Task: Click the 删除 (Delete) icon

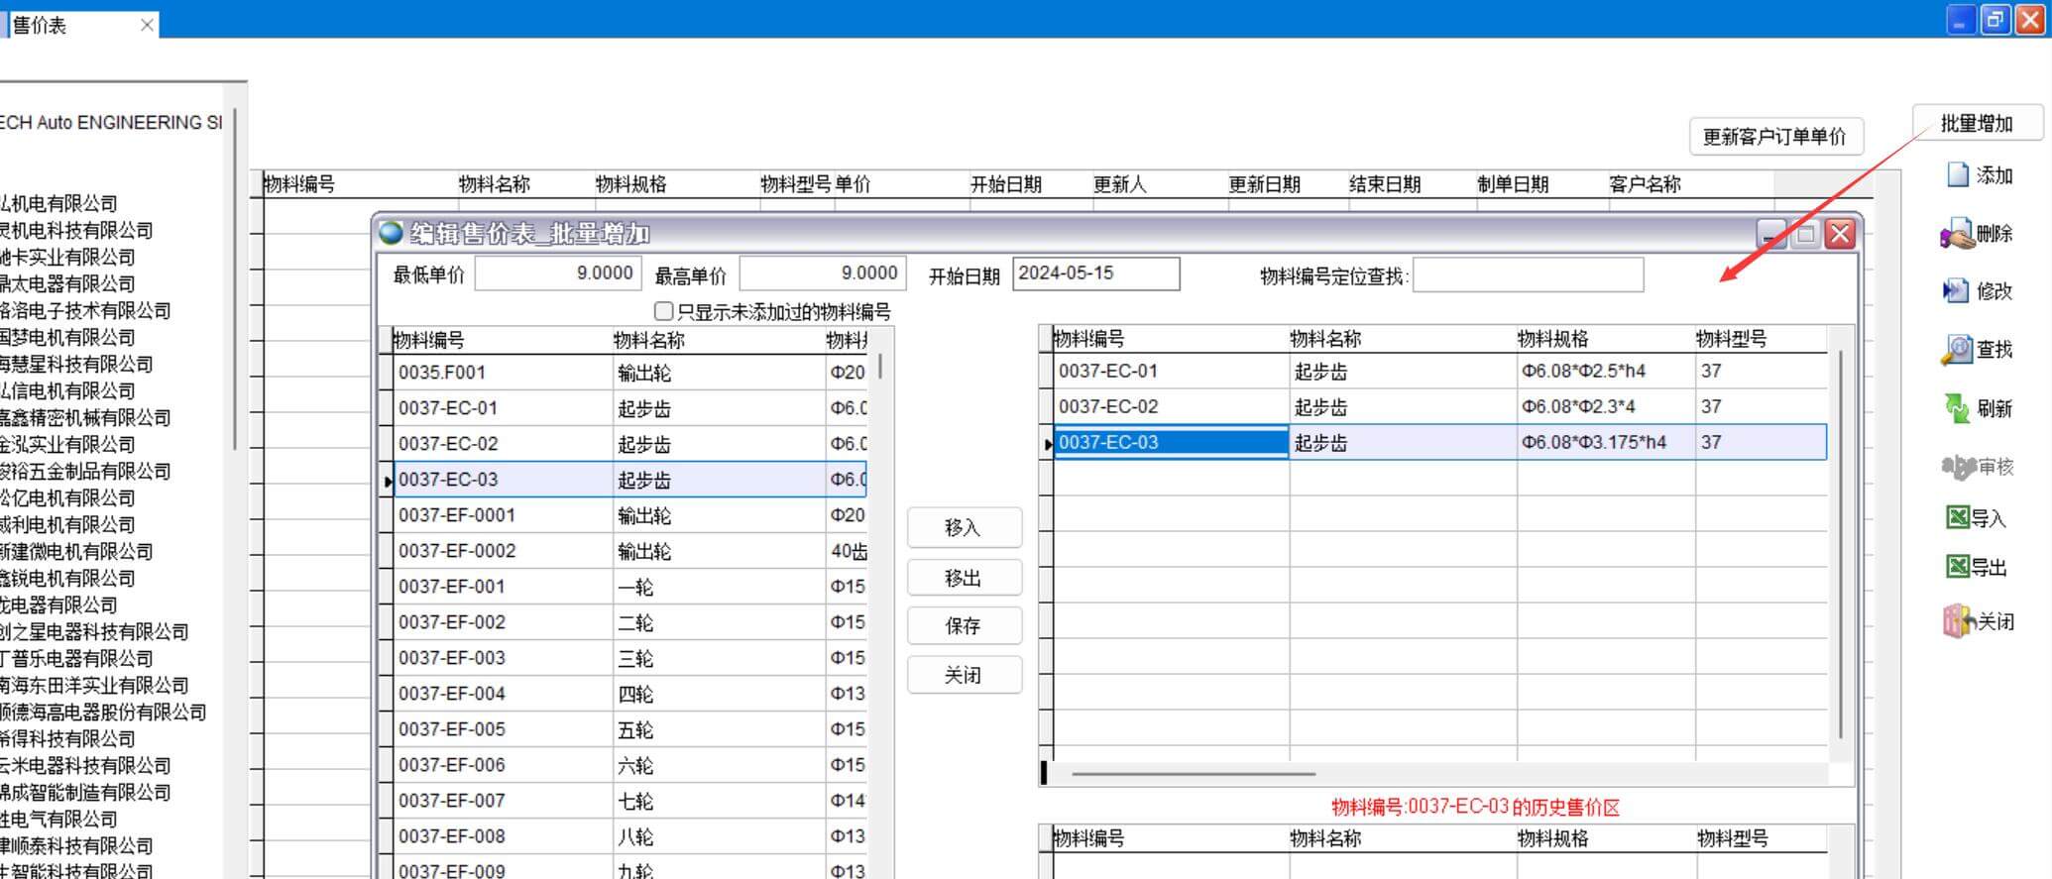Action: (x=1957, y=235)
